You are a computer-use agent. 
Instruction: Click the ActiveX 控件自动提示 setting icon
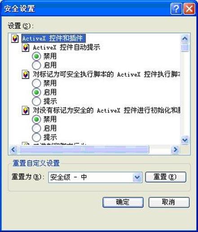26,48
